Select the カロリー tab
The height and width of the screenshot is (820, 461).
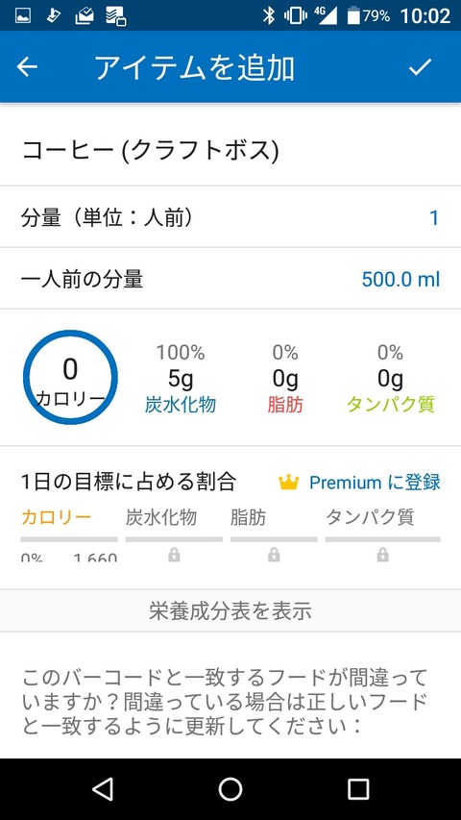click(x=57, y=518)
